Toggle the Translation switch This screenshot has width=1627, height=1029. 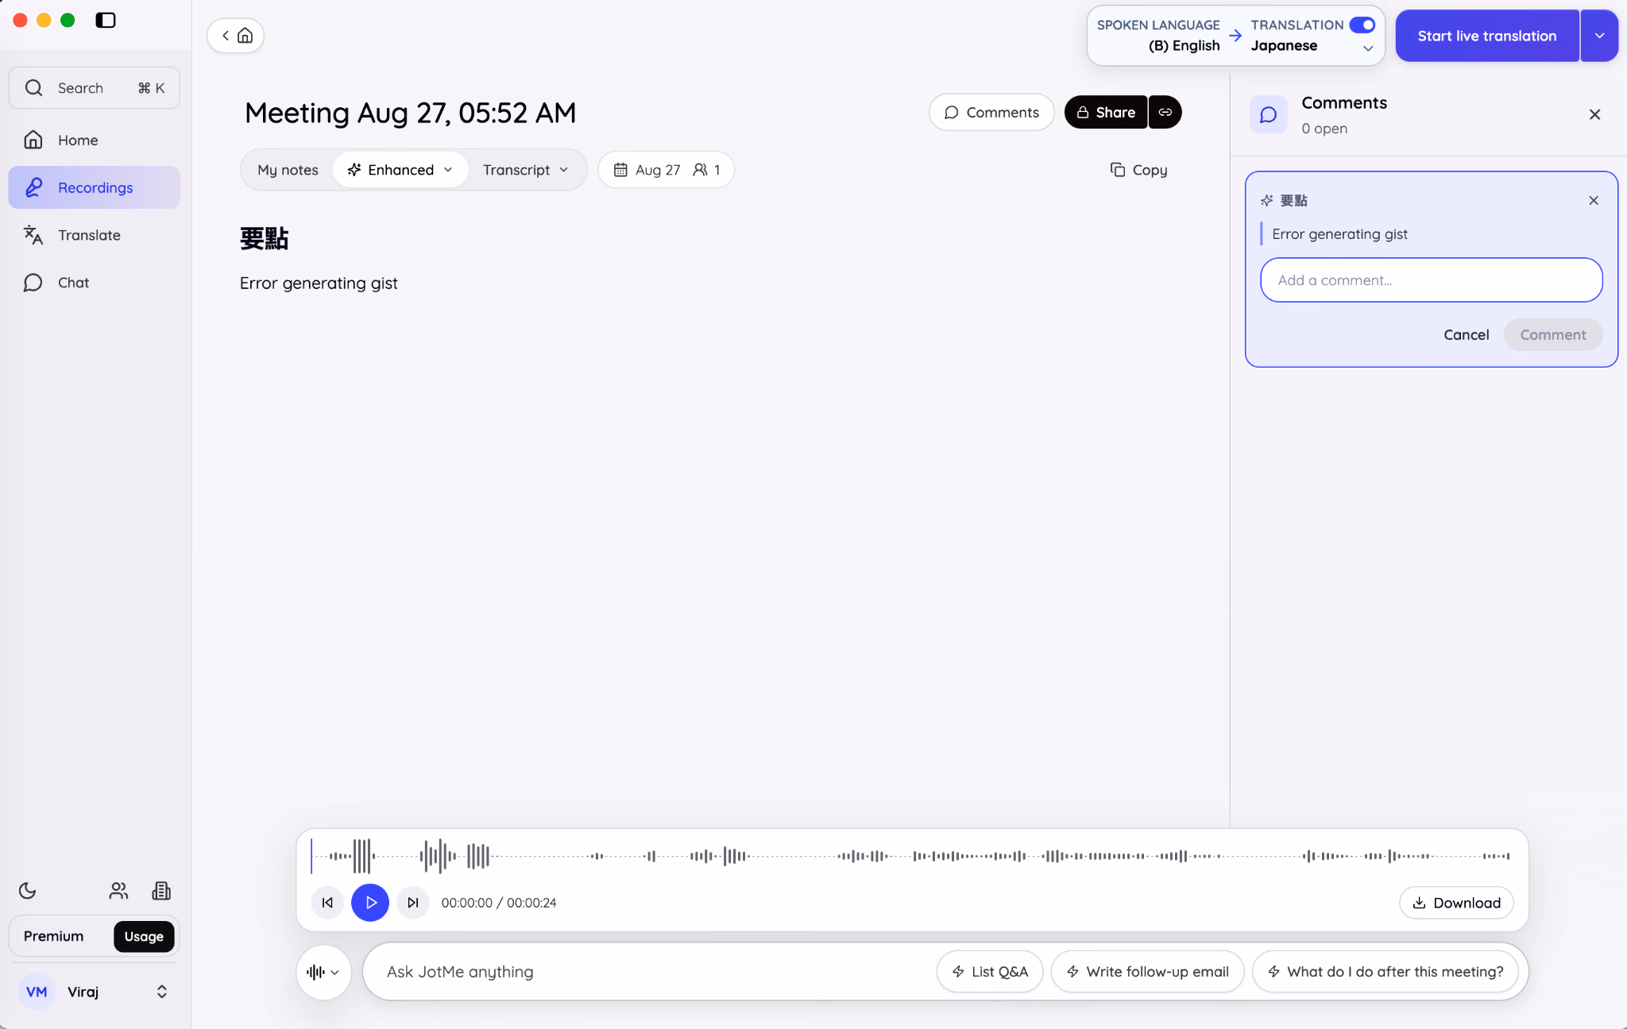(1362, 25)
